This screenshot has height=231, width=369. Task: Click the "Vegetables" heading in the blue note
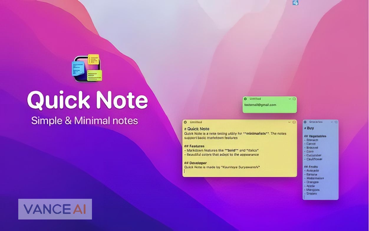[x=315, y=136]
